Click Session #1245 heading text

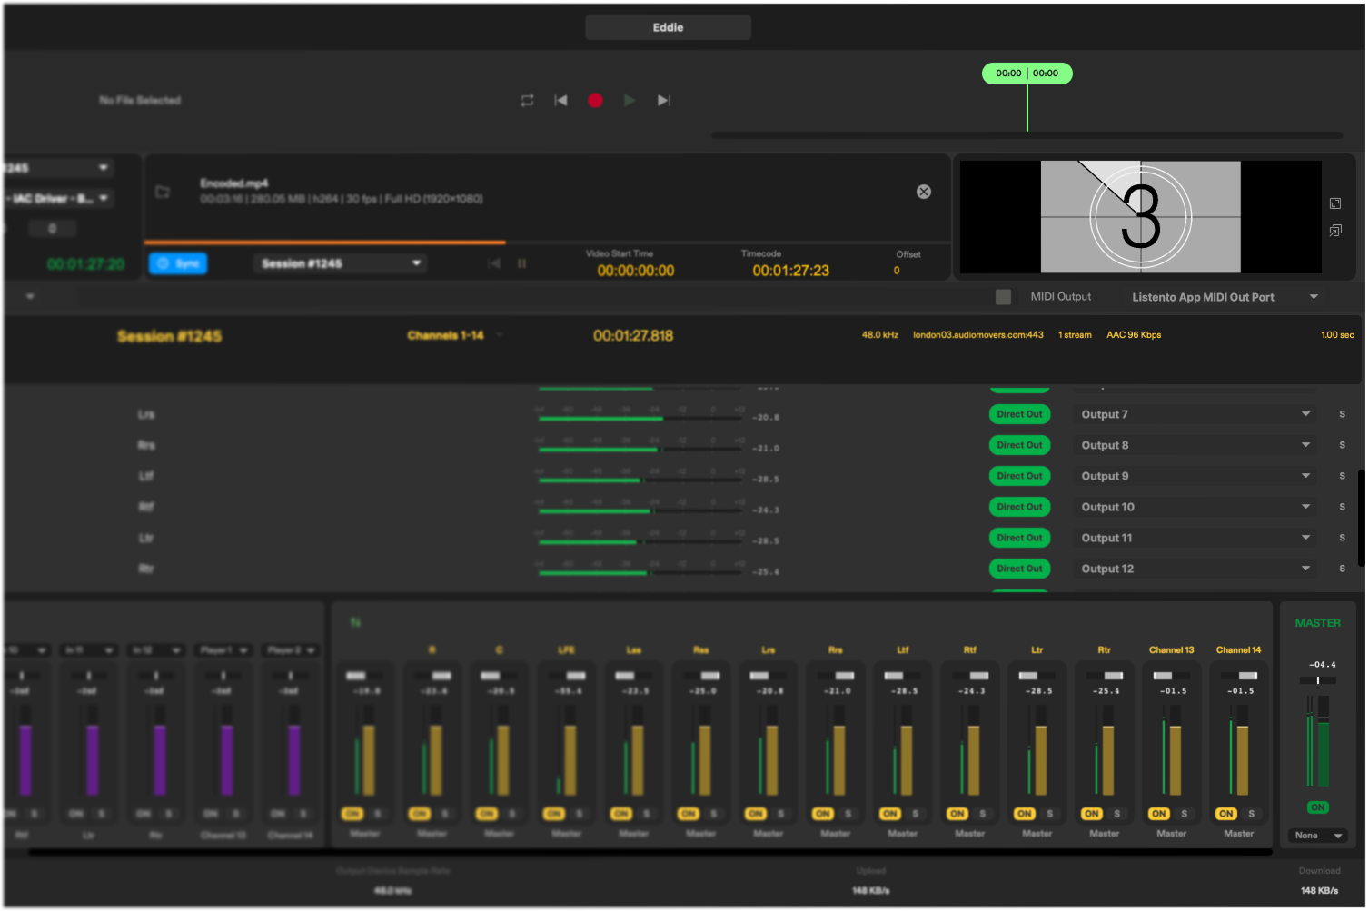[x=169, y=336]
